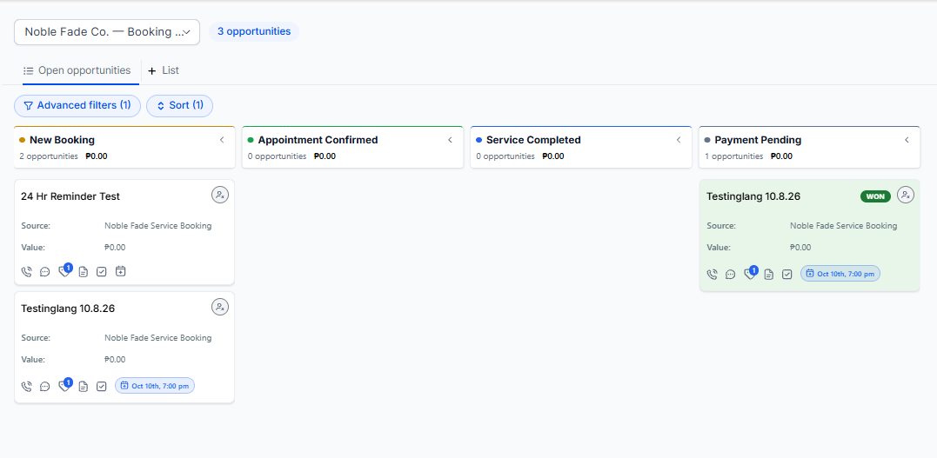Image resolution: width=937 pixels, height=458 pixels.
Task: Click source value on Payment Pending Testinglang card
Action: [843, 226]
